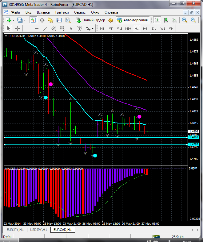Viewport: 203px width, 242px height.
Task: Switch to the EURJPY,H1 chart tab
Action: pyautogui.click(x=15, y=230)
